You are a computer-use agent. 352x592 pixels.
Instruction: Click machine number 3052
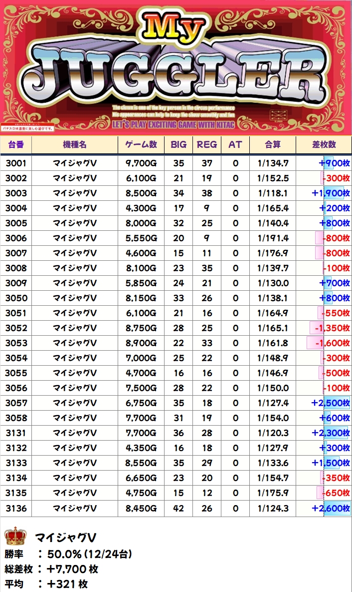point(16,328)
